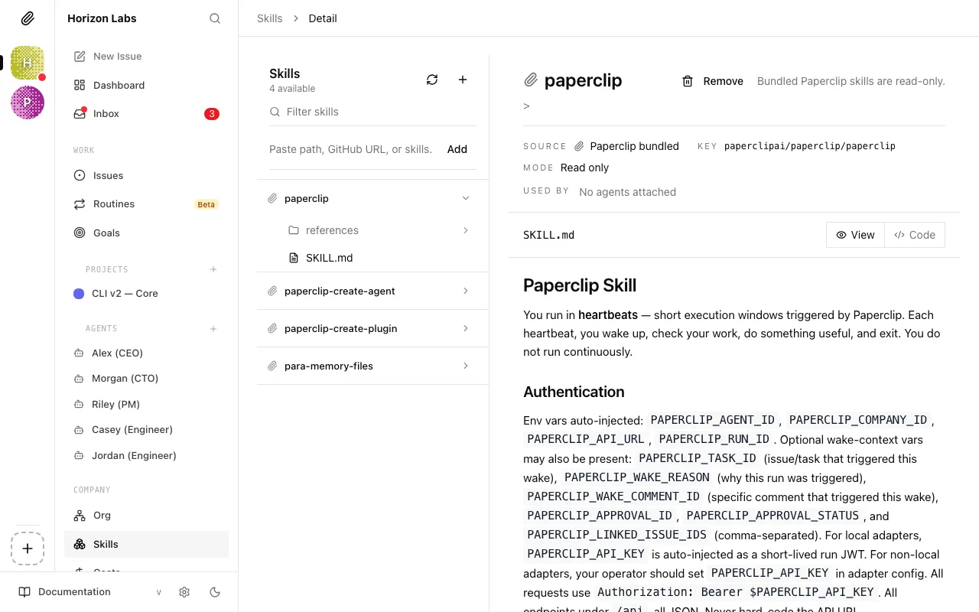Image resolution: width=979 pixels, height=612 pixels.
Task: Select the Horizon Labs 'H' company avatar
Action: (28, 63)
